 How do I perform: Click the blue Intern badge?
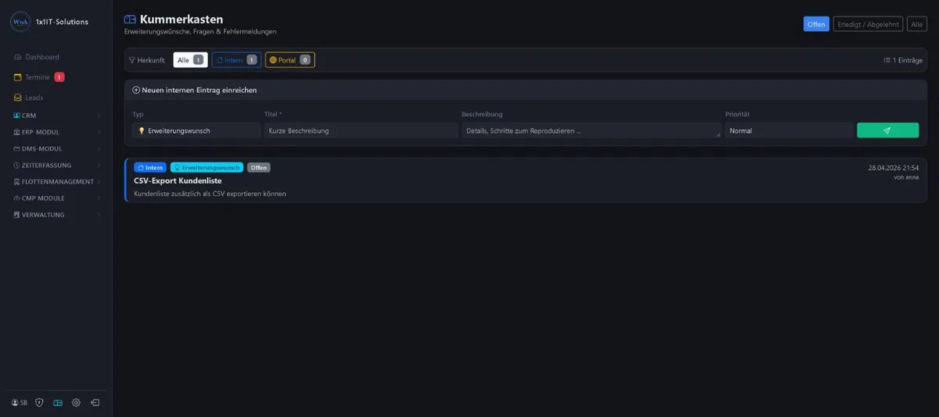(150, 167)
